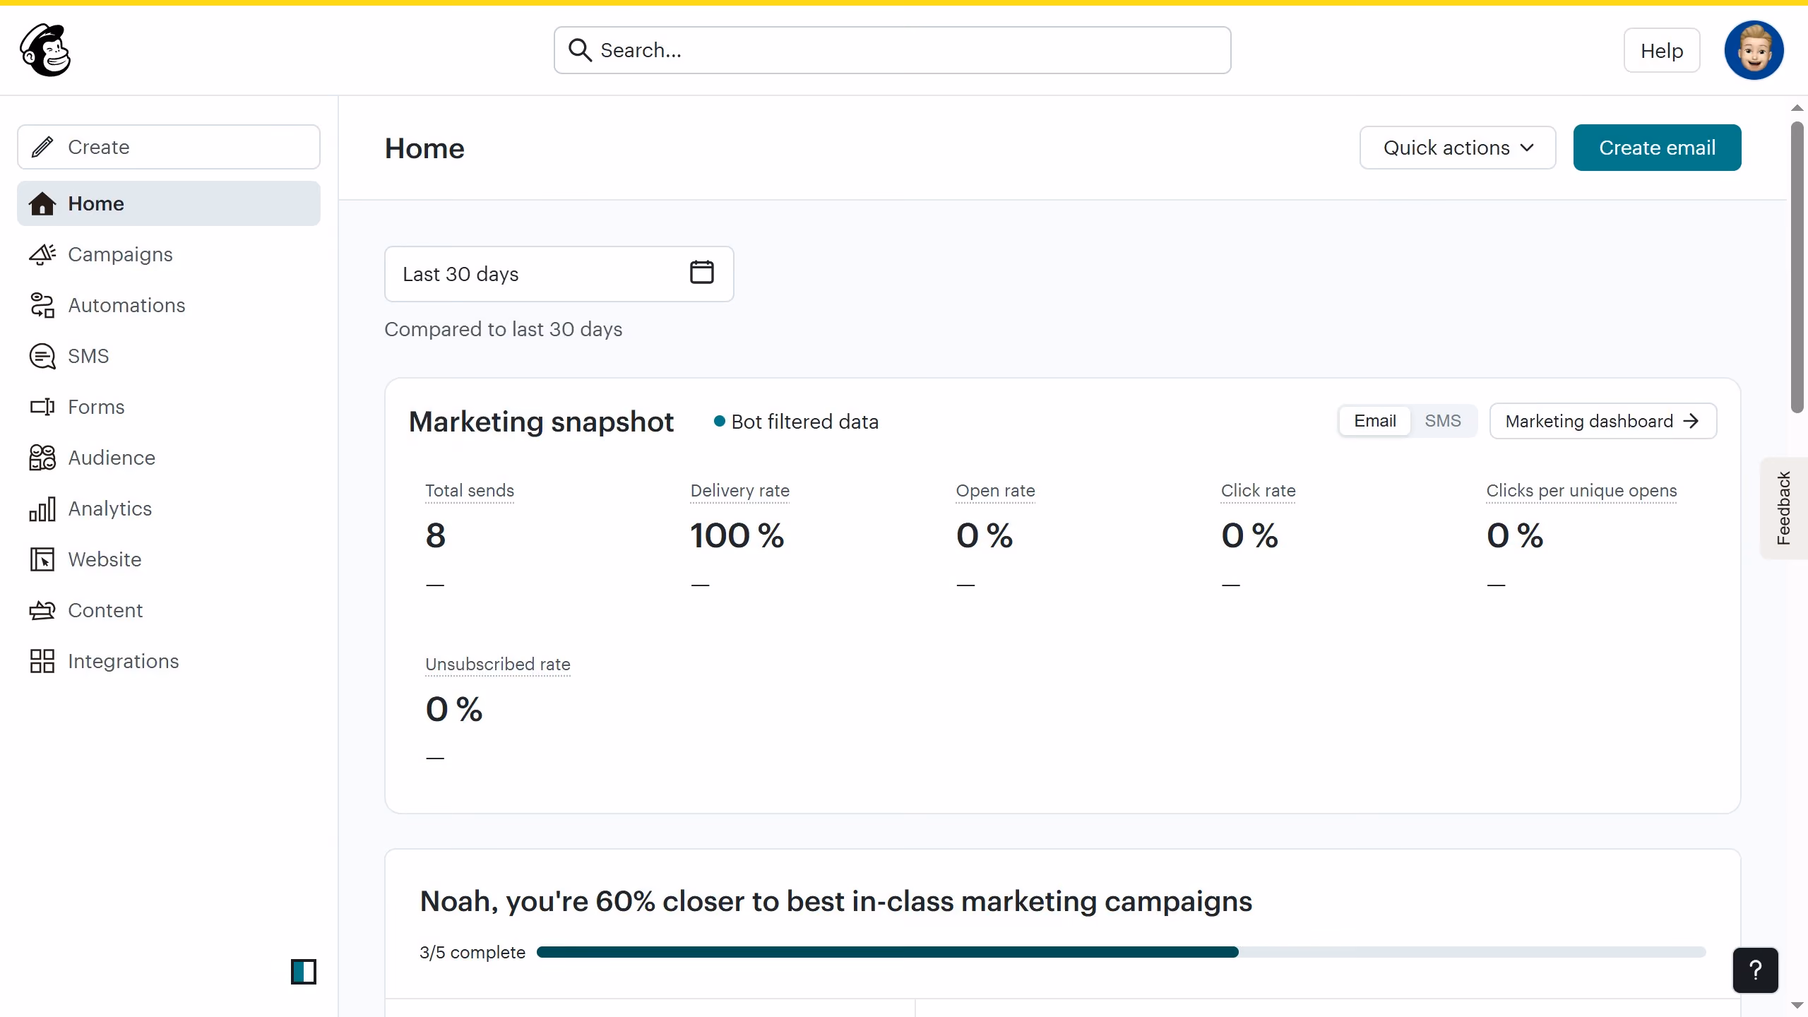Click the 100 % delivery rate value
Image resolution: width=1808 pixels, height=1017 pixels.
(737, 535)
